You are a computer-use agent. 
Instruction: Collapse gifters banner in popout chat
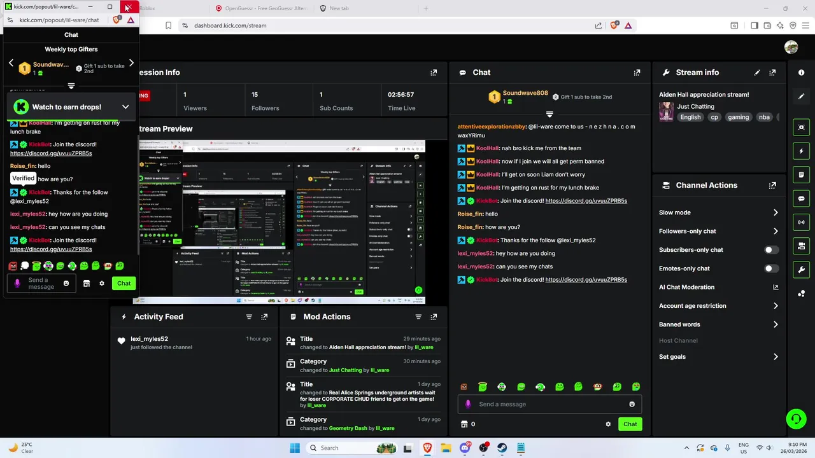point(71,86)
